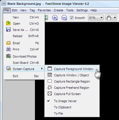
Task: Click the Screen Capture monitor icon
Action: tap(9, 69)
